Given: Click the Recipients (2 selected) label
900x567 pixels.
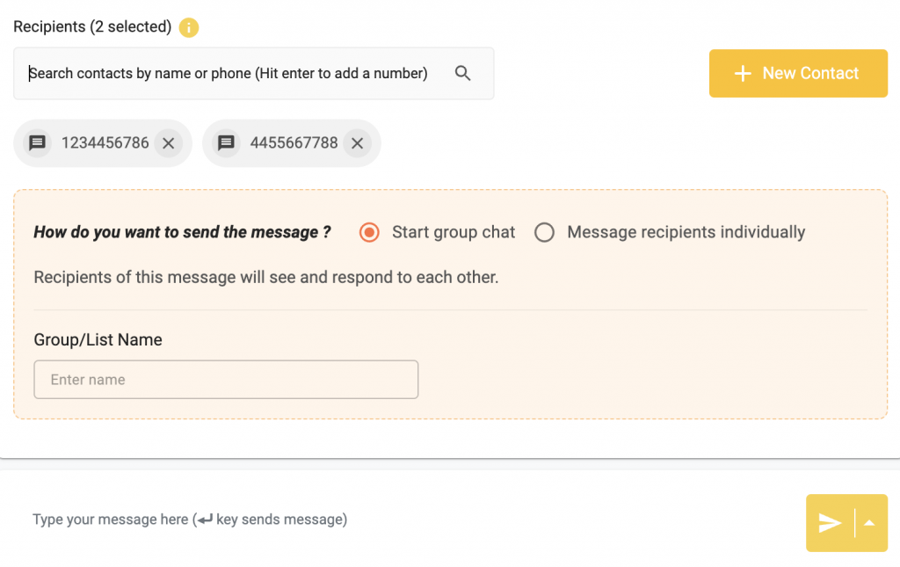Looking at the screenshot, I should pos(92,27).
